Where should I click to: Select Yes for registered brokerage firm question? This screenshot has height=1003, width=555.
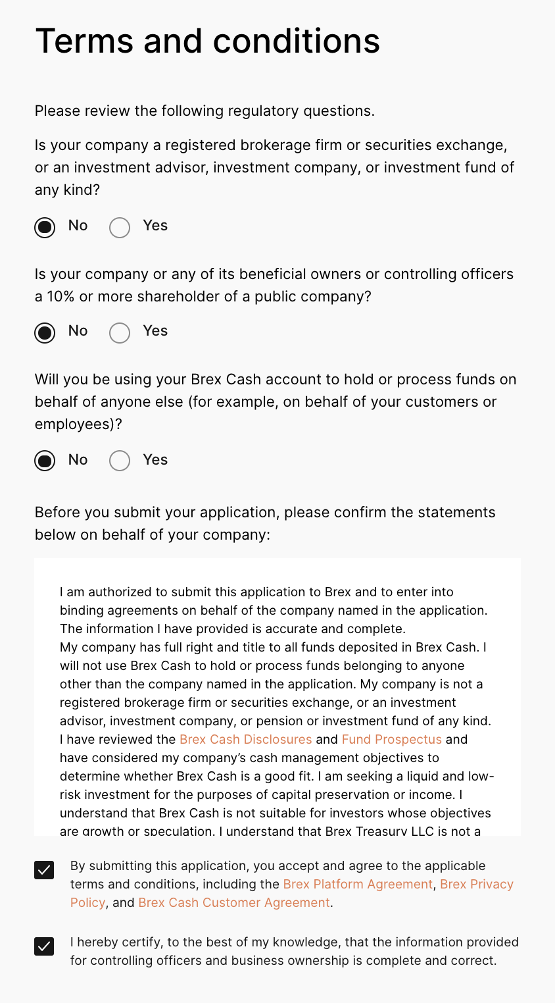pyautogui.click(x=120, y=228)
